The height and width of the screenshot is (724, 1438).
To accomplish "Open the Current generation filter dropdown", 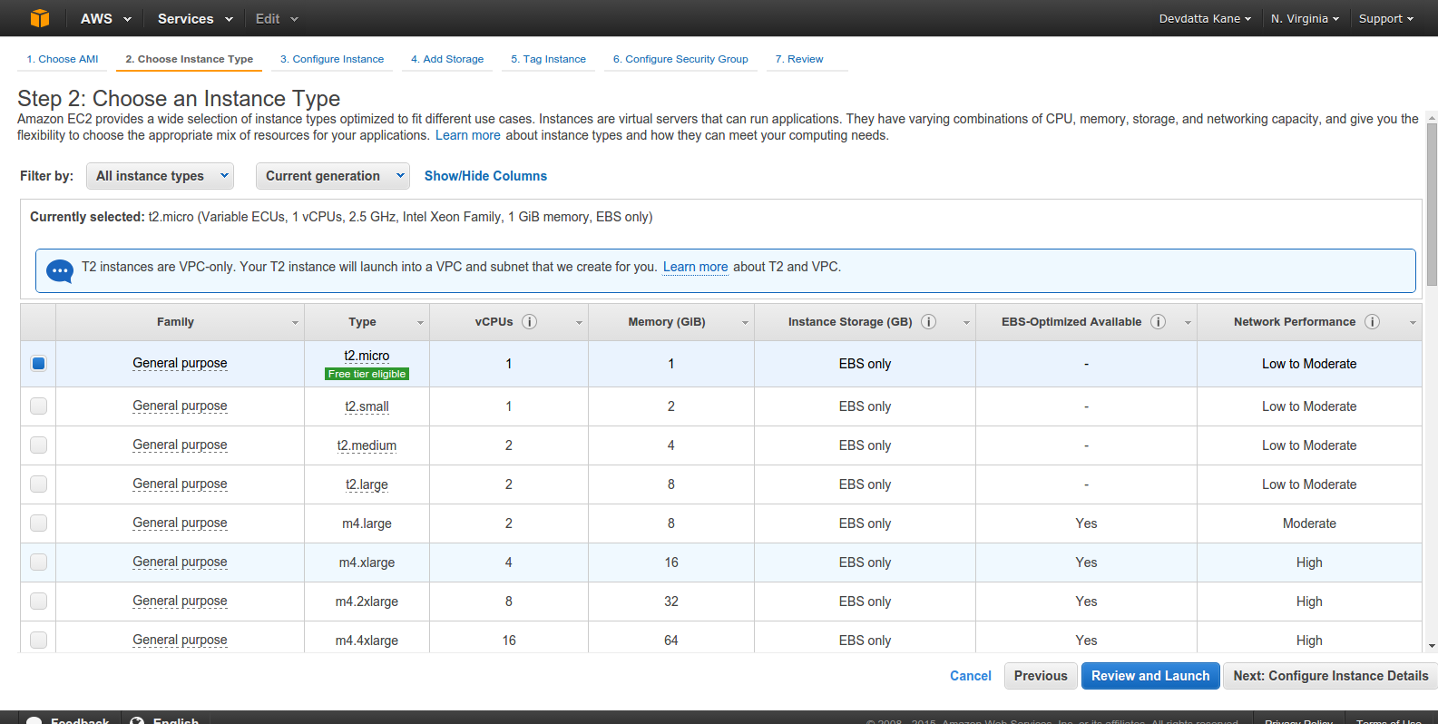I will (x=333, y=176).
